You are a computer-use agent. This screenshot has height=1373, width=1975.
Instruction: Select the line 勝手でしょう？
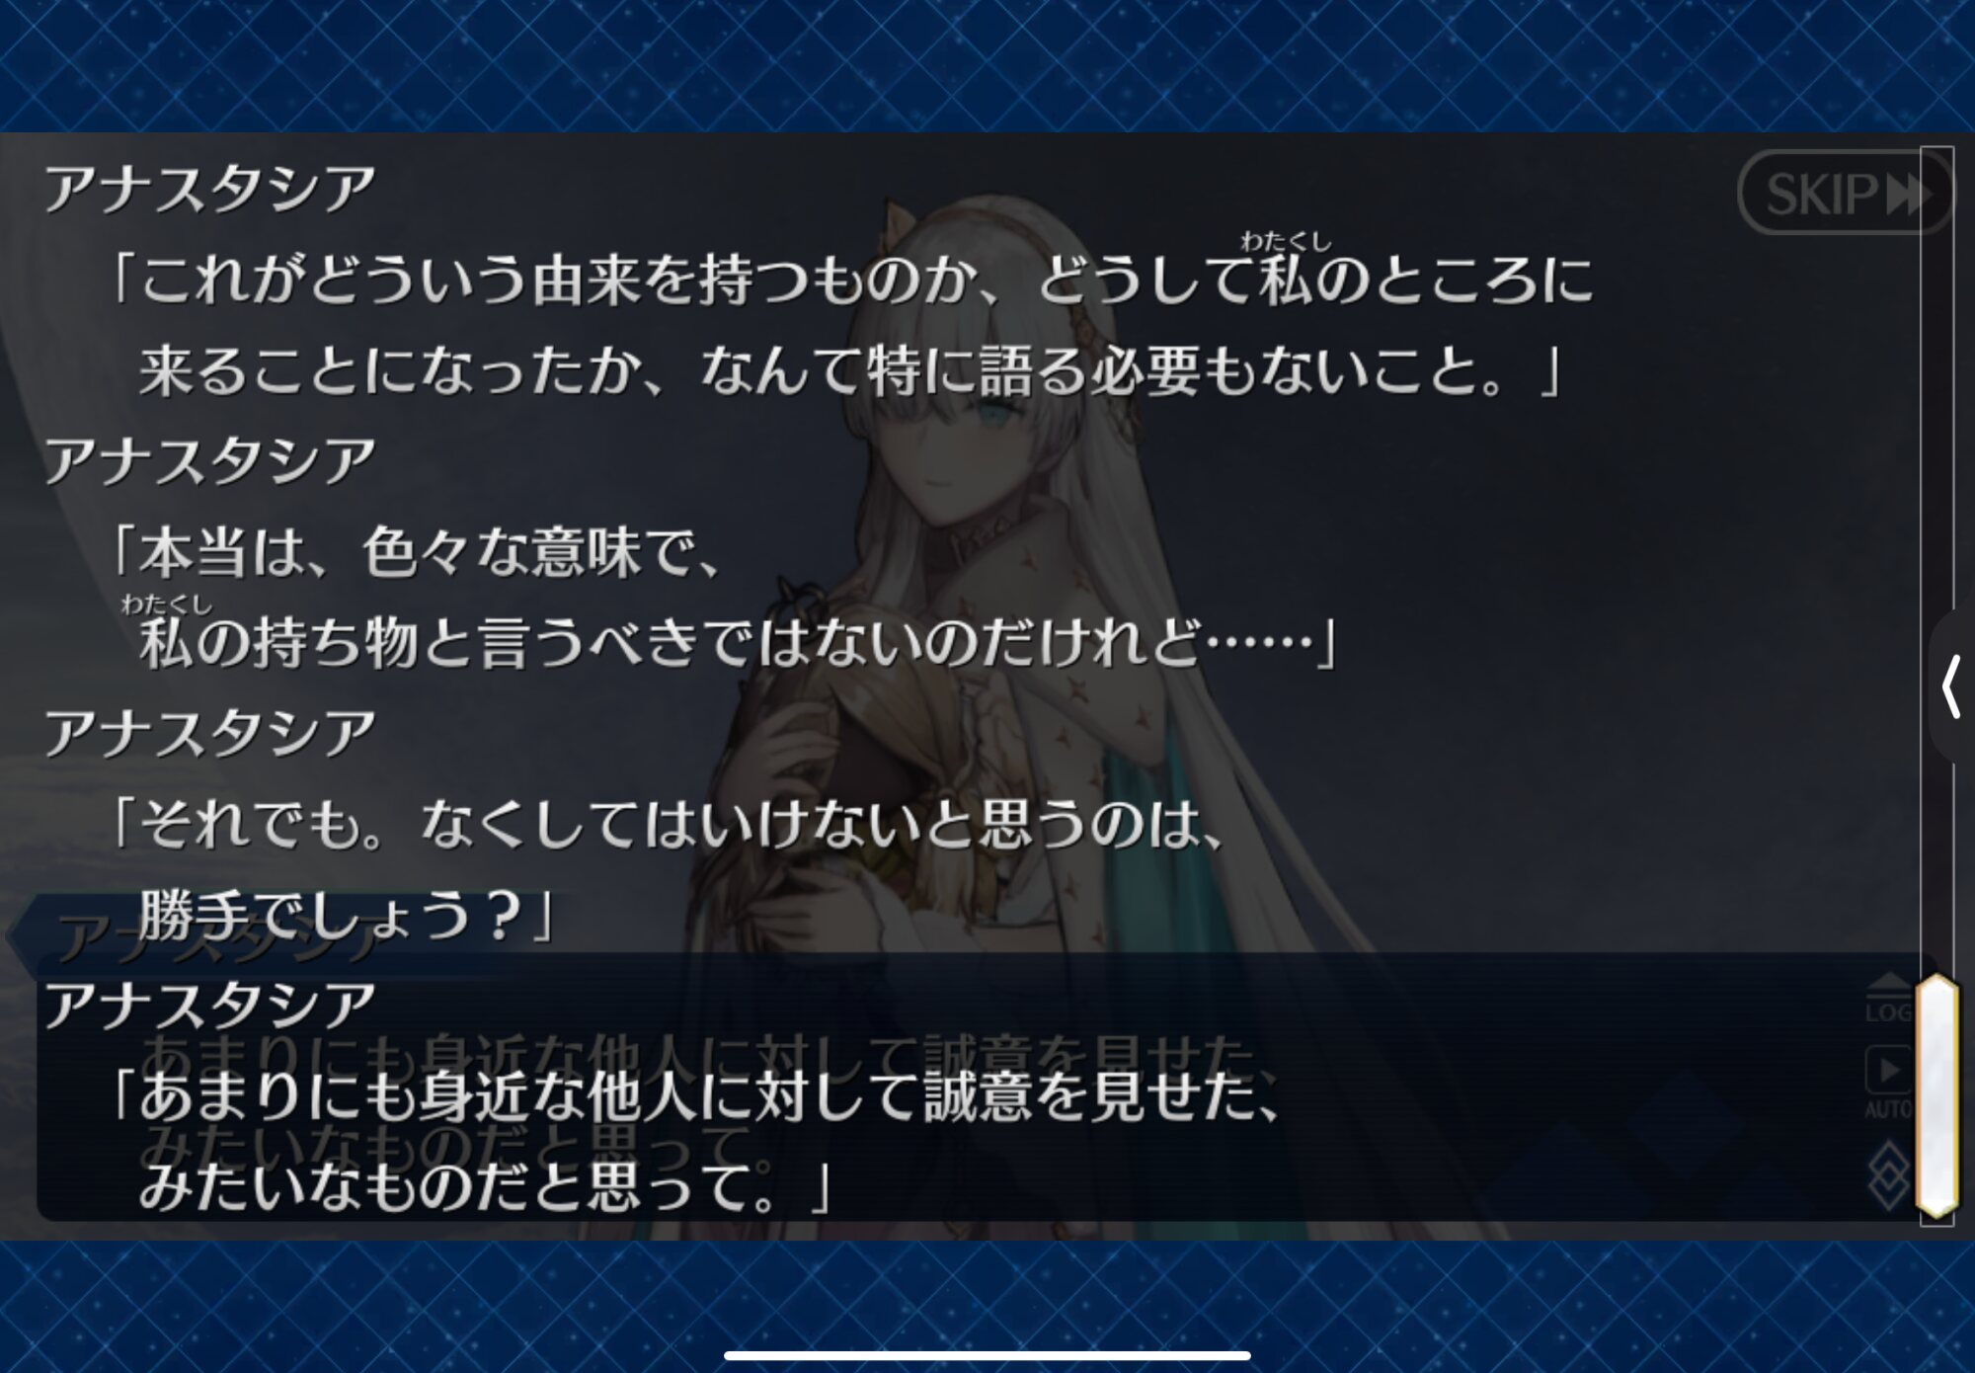click(x=346, y=915)
